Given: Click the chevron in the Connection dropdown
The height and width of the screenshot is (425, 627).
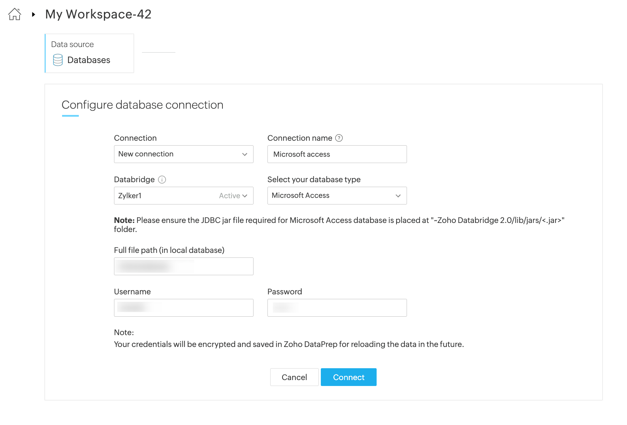Looking at the screenshot, I should (245, 154).
